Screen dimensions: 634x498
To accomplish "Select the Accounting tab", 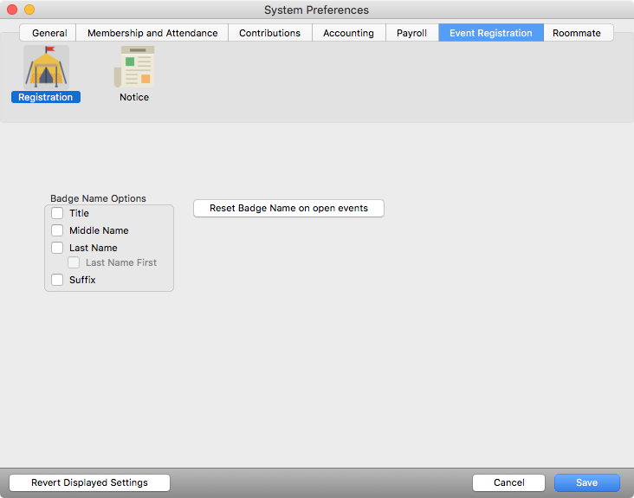I will click(x=348, y=33).
